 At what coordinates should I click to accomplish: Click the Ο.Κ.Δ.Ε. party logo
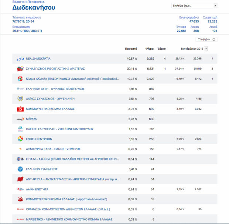(x=20, y=209)
